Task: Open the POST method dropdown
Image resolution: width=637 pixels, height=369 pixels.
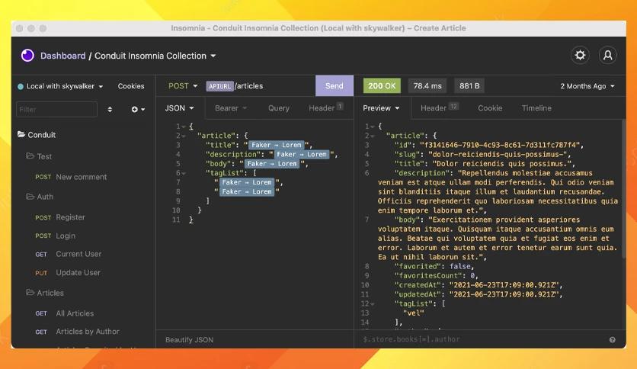Action: coord(183,85)
